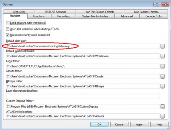Browse for the Circuits folder

[162, 76]
